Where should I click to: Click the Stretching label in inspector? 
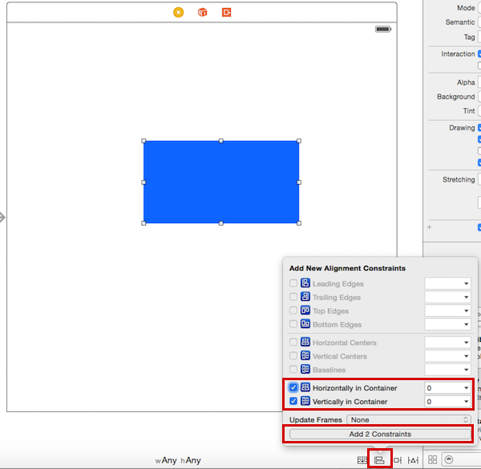(459, 179)
